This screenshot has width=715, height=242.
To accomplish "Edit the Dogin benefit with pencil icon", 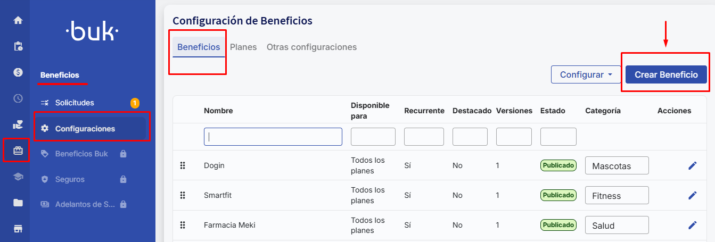I will click(692, 165).
